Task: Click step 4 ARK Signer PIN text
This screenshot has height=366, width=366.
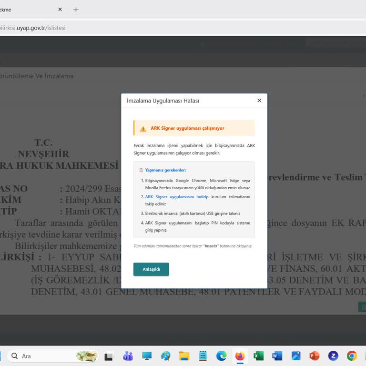Action: click(197, 226)
